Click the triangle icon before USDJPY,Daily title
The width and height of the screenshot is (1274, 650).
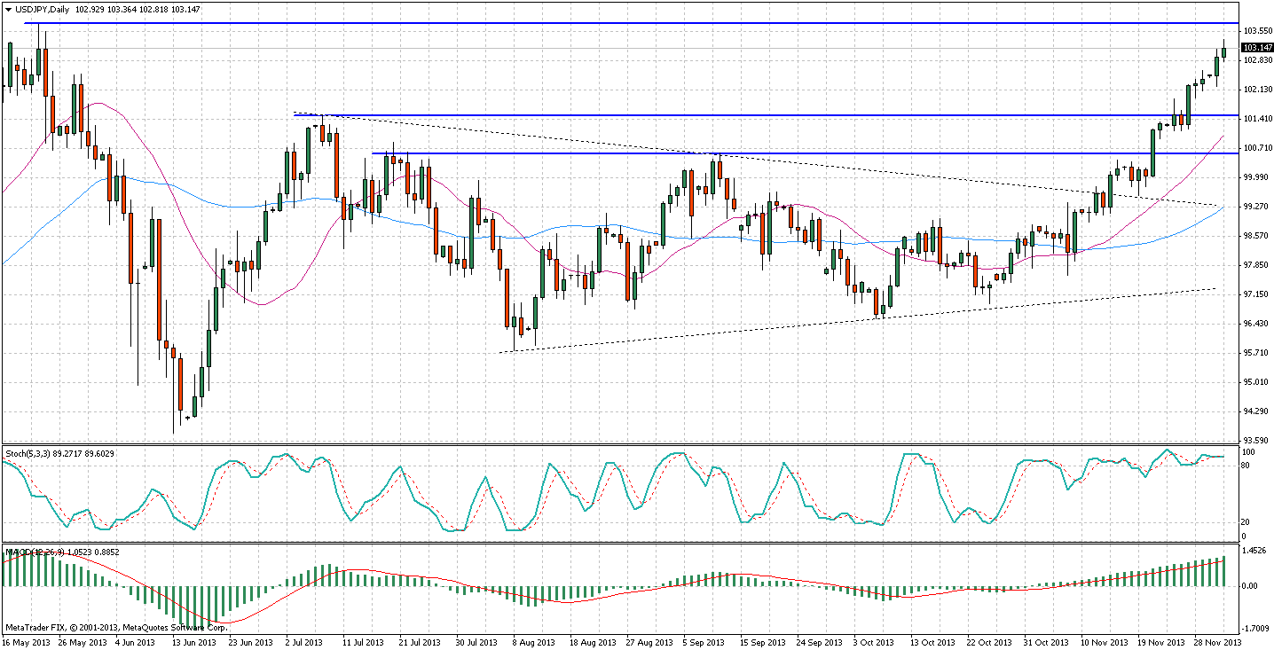(7, 7)
